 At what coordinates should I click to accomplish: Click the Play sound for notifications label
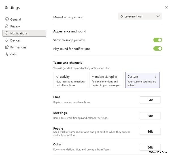click(x=72, y=49)
